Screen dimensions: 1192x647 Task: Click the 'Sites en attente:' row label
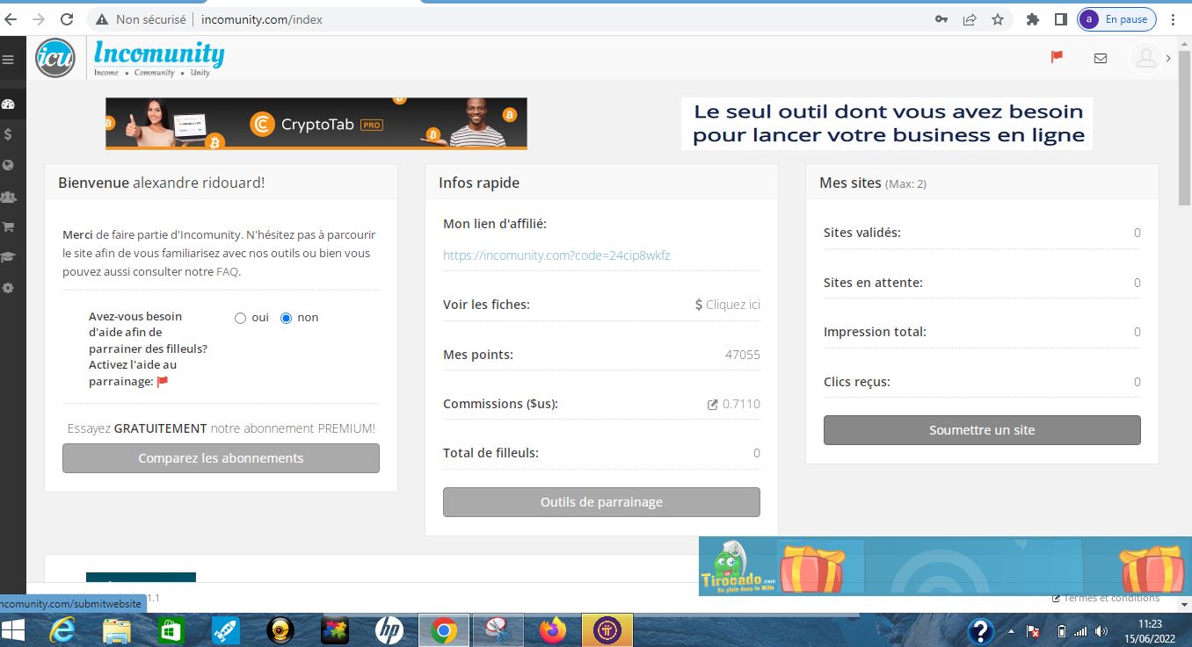[873, 283]
